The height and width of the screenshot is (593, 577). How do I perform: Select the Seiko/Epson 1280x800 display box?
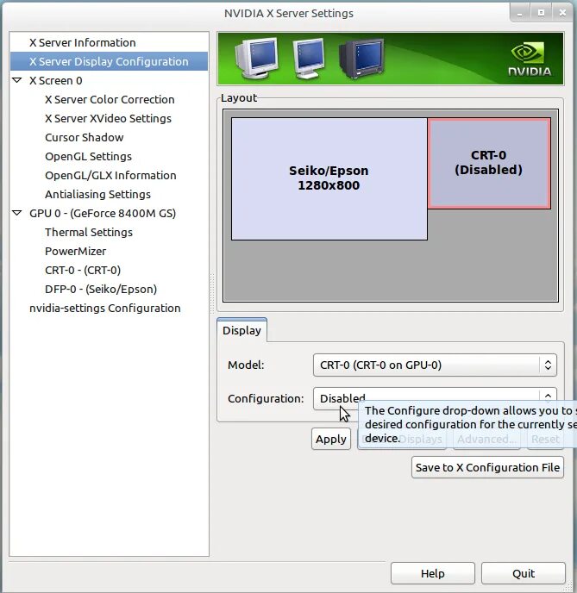click(329, 178)
